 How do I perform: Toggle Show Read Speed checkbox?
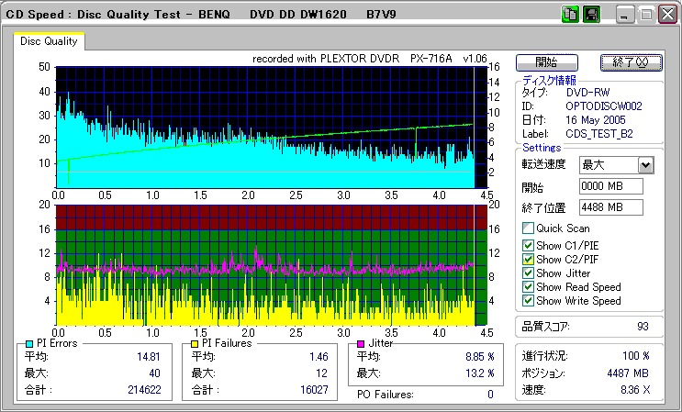pos(528,286)
